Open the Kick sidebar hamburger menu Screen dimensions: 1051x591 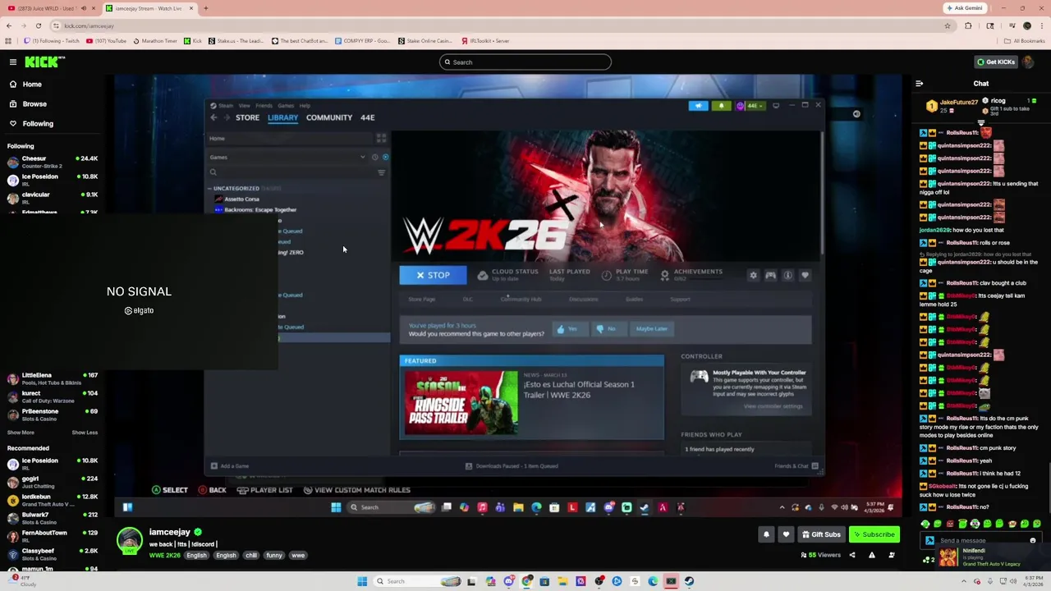[12, 62]
